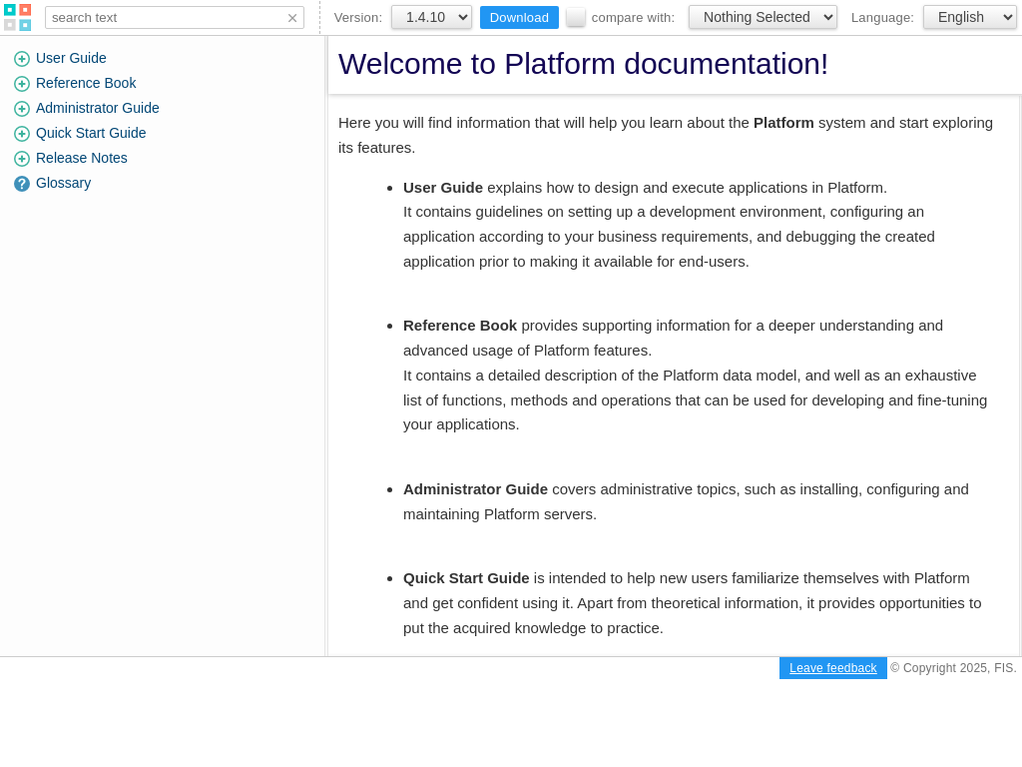Click the Leave feedback button
The width and height of the screenshot is (1022, 767).
833,668
